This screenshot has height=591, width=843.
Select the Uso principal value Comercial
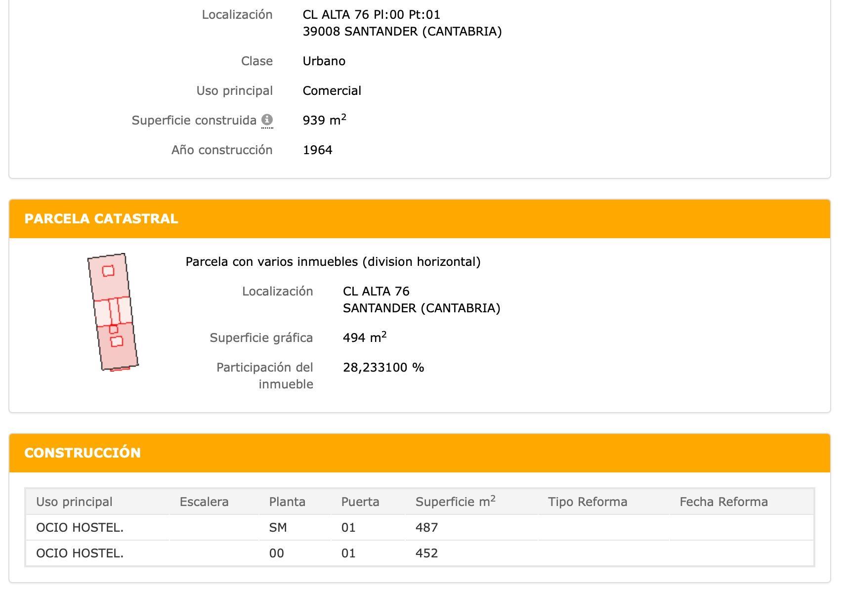[x=332, y=90]
